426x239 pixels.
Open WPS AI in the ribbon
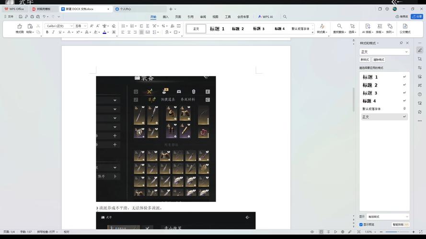pos(265,17)
